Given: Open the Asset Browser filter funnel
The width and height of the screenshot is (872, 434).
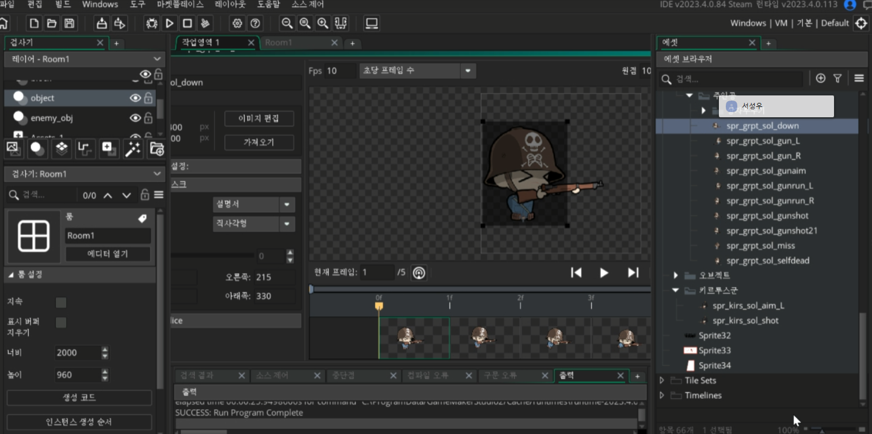Looking at the screenshot, I should click(837, 78).
